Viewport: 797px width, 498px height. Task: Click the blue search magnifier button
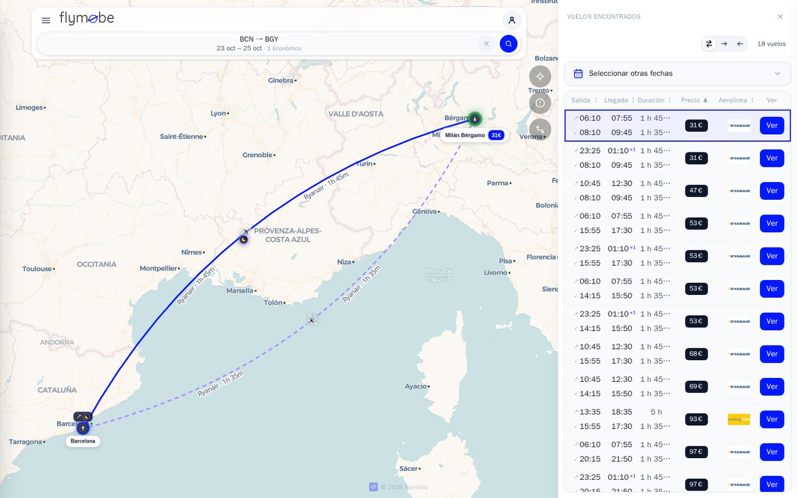coord(508,44)
